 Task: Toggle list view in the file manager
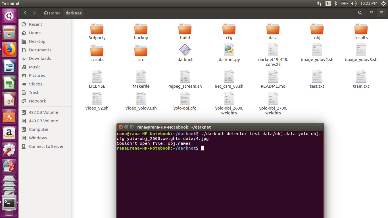[372, 13]
